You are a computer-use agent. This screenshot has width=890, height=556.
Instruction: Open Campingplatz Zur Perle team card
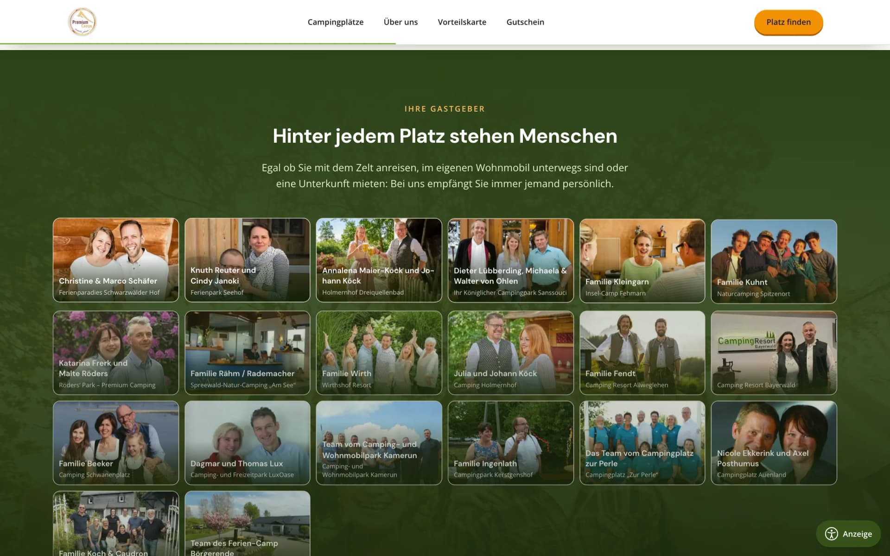[642, 443]
